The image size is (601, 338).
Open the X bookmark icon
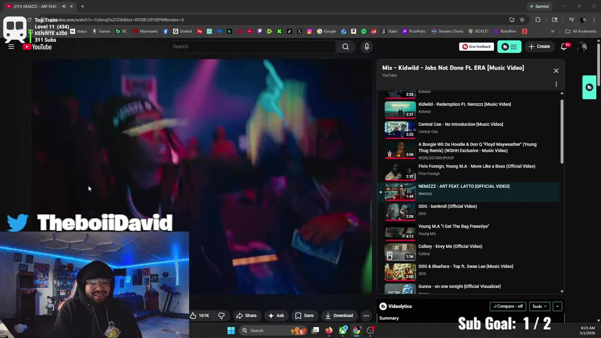[300, 31]
